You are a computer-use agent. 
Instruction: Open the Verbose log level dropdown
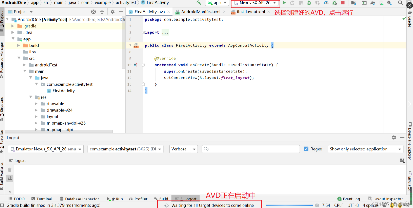click(183, 149)
